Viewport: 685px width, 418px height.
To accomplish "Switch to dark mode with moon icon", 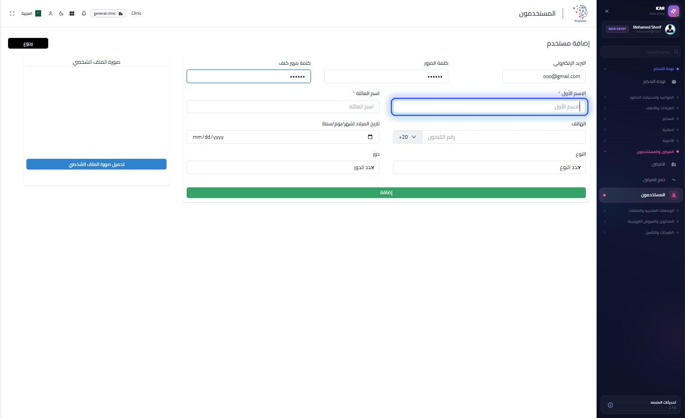I will pos(61,13).
